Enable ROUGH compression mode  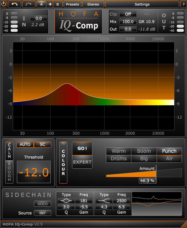pyautogui.click(x=9, y=172)
